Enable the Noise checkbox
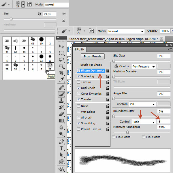Screen dimensions: 173x173 (78, 106)
